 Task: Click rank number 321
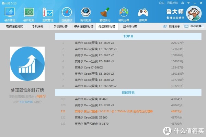coord(63,111)
